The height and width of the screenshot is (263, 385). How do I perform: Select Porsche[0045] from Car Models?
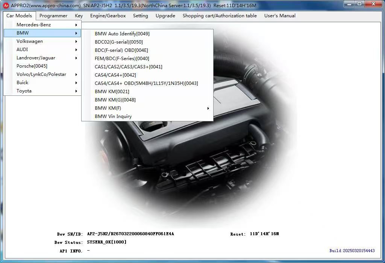point(32,66)
